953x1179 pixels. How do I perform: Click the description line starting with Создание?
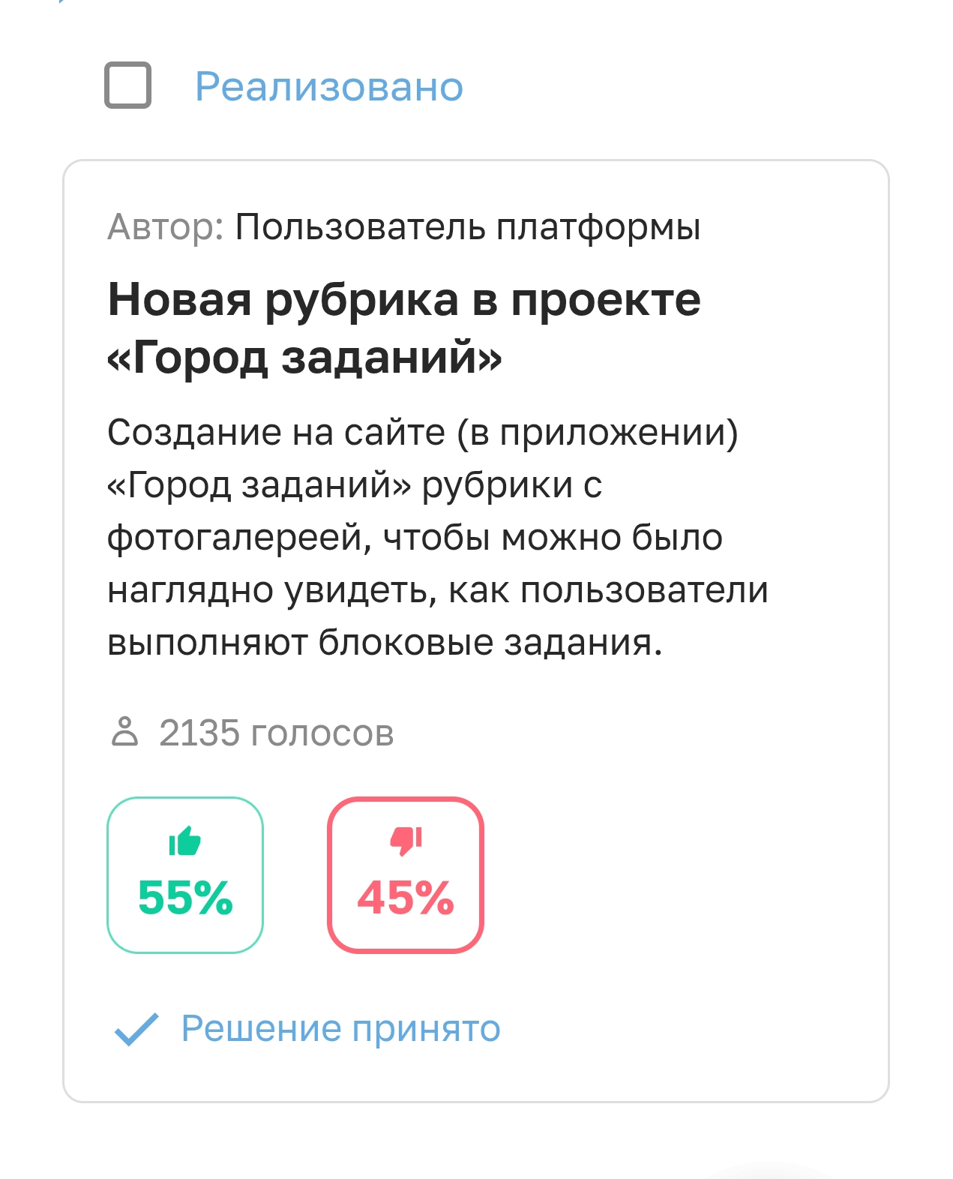tap(423, 433)
